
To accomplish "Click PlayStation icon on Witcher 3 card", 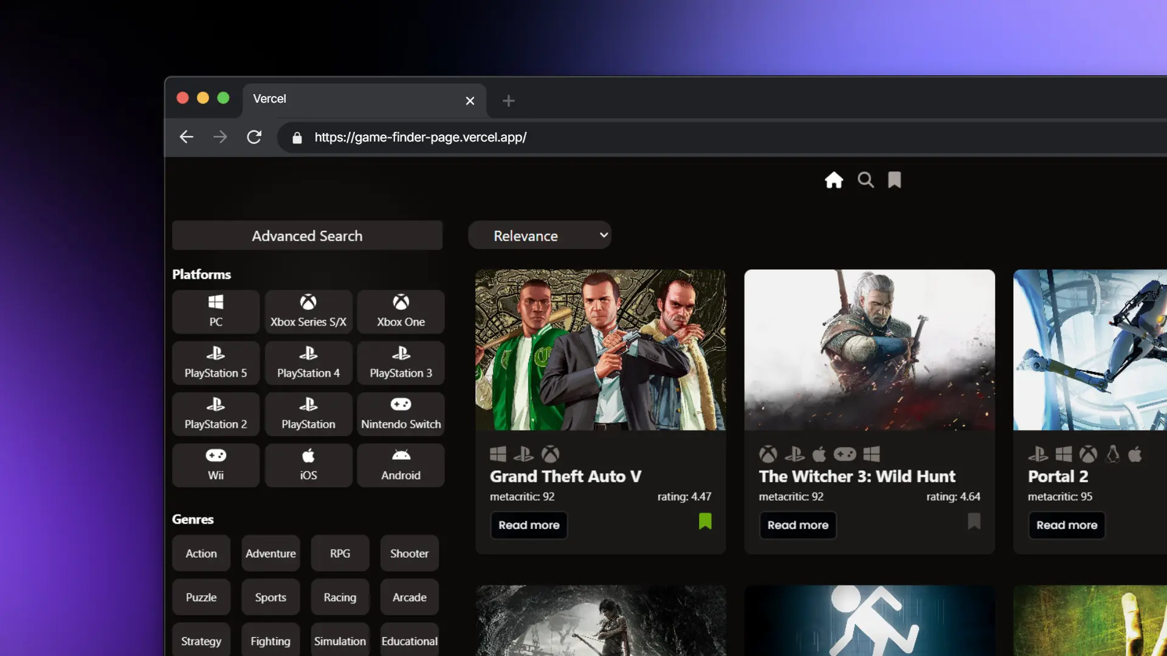I will (x=794, y=454).
